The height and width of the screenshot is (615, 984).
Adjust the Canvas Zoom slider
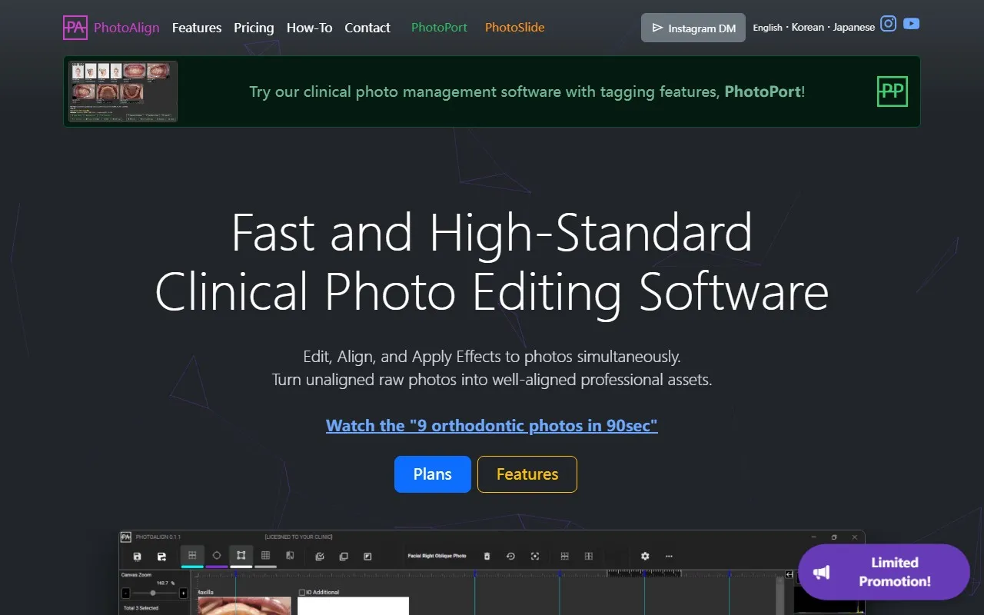152,593
